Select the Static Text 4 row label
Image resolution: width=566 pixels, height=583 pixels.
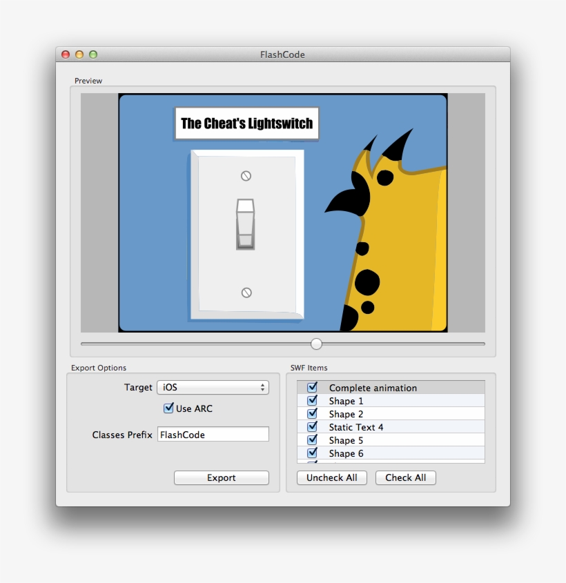[356, 427]
